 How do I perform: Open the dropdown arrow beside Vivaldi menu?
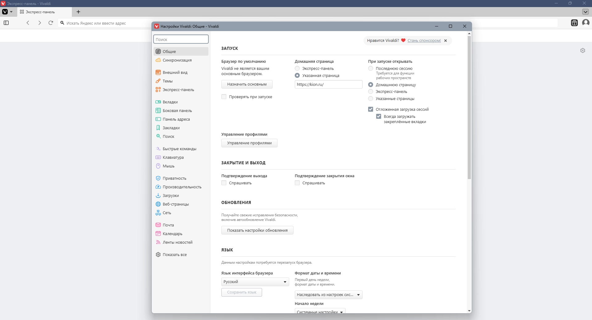[x=11, y=12]
